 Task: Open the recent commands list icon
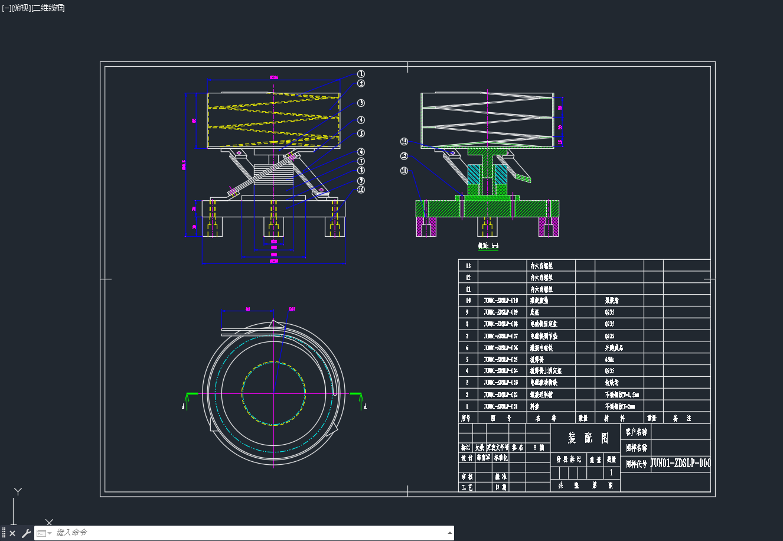44,533
